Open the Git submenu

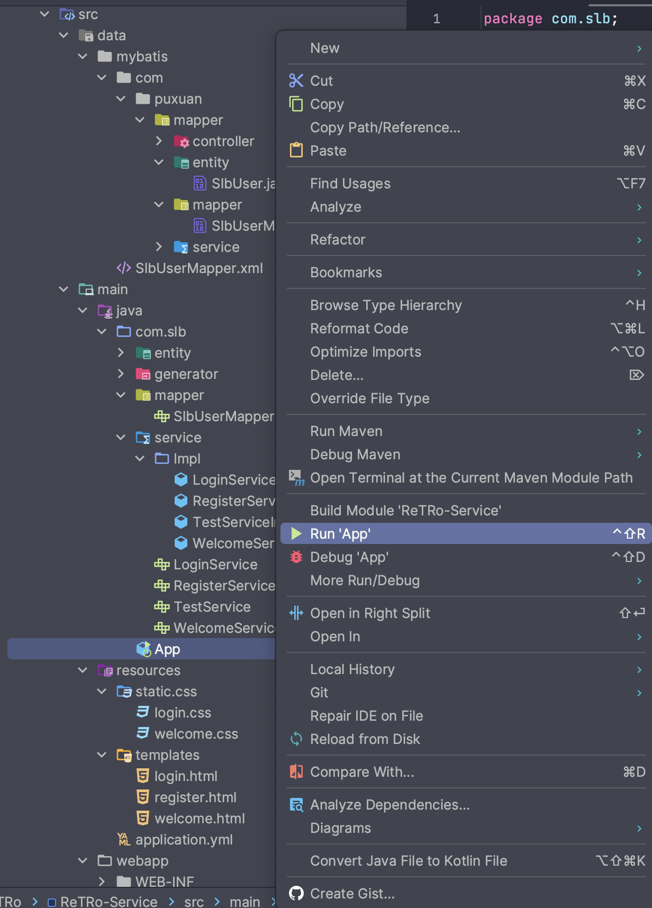[x=466, y=693]
